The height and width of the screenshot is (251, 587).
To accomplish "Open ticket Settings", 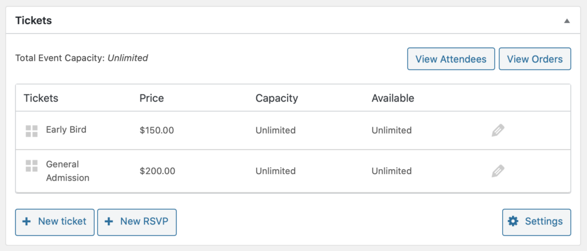I will coord(537,222).
